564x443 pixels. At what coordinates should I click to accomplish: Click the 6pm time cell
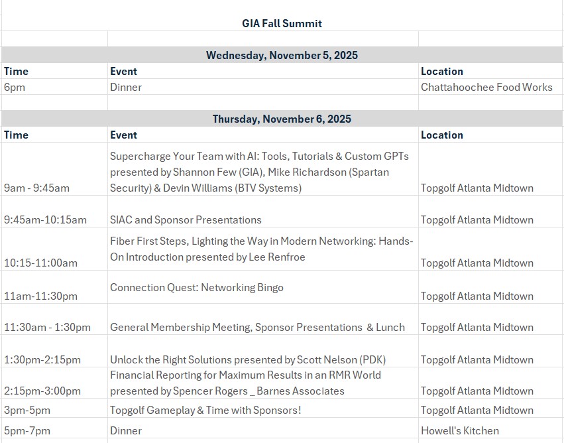coord(15,87)
